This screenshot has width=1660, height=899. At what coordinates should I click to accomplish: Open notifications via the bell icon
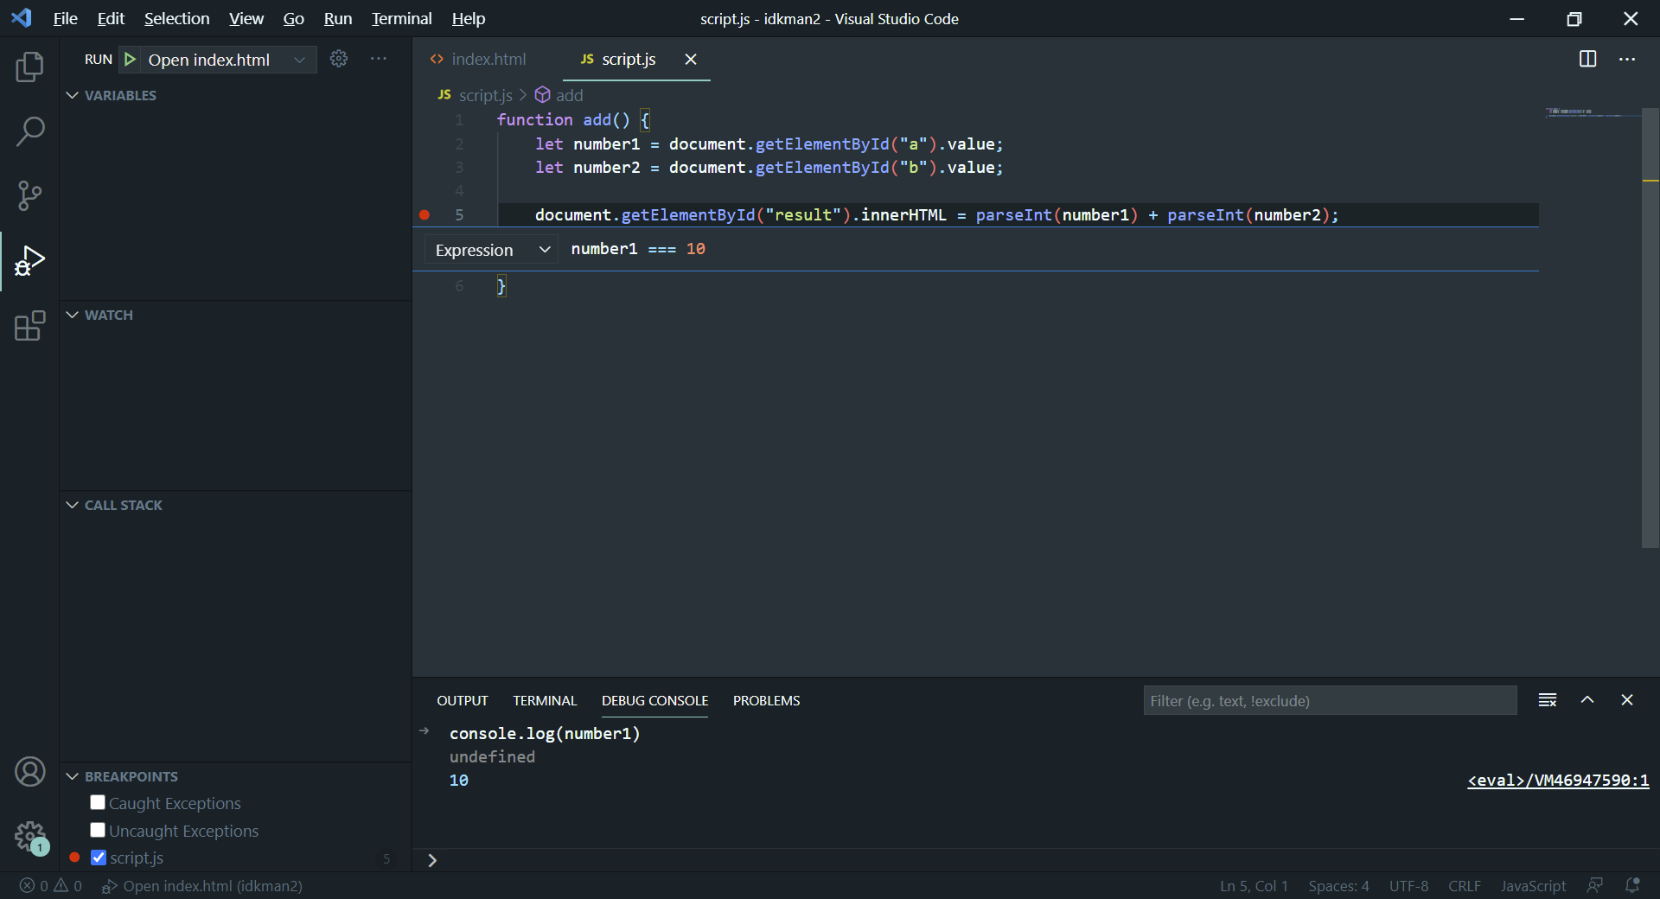pos(1633,886)
